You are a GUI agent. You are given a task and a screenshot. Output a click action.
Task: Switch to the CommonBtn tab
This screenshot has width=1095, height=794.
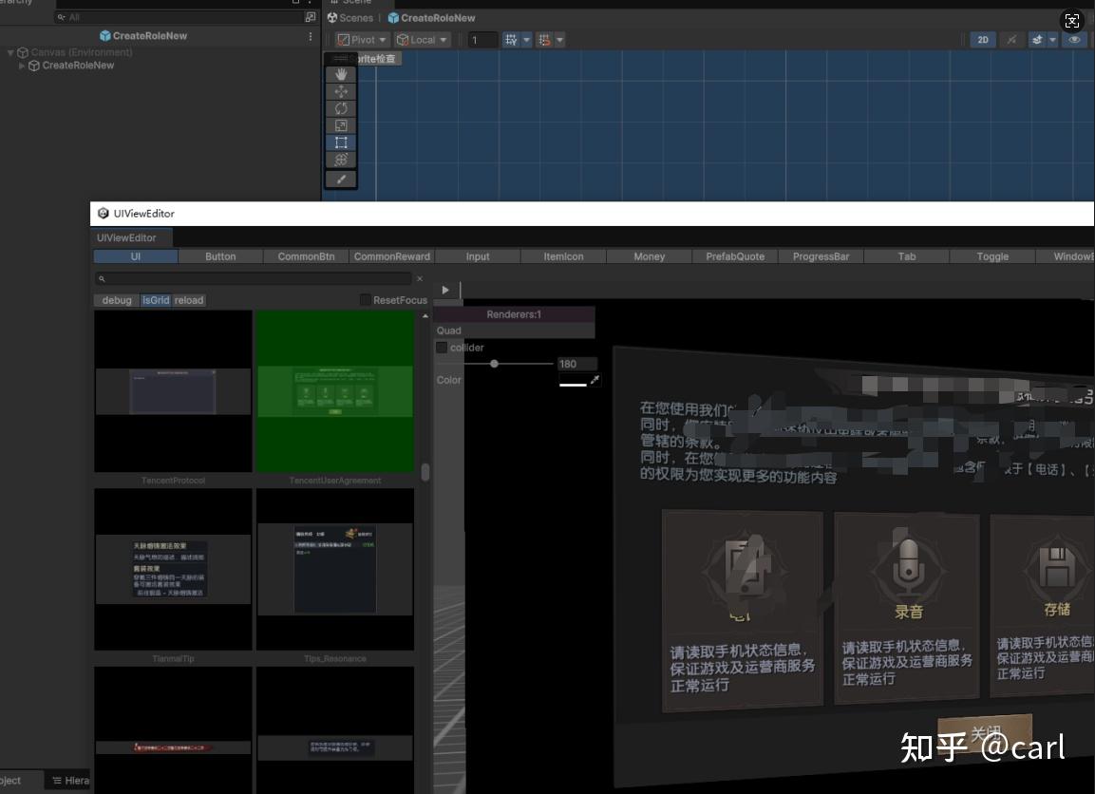(x=306, y=257)
